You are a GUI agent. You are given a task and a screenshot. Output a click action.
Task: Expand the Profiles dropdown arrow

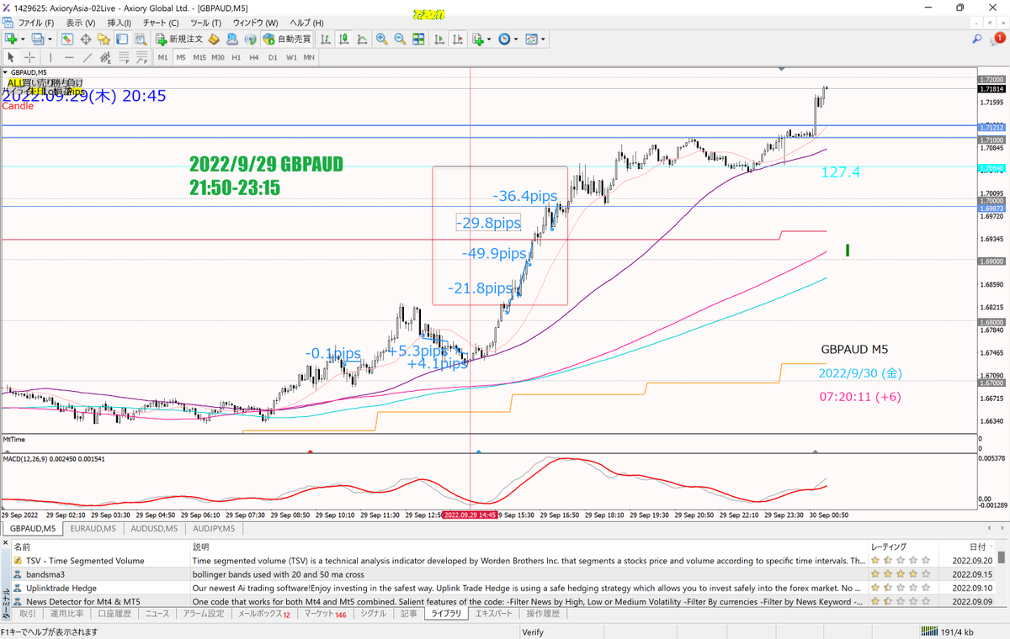[50, 39]
